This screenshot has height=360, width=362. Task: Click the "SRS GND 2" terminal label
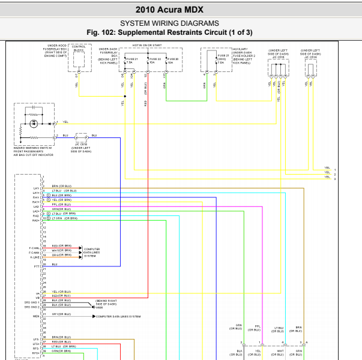pyautogui.click(x=32, y=307)
